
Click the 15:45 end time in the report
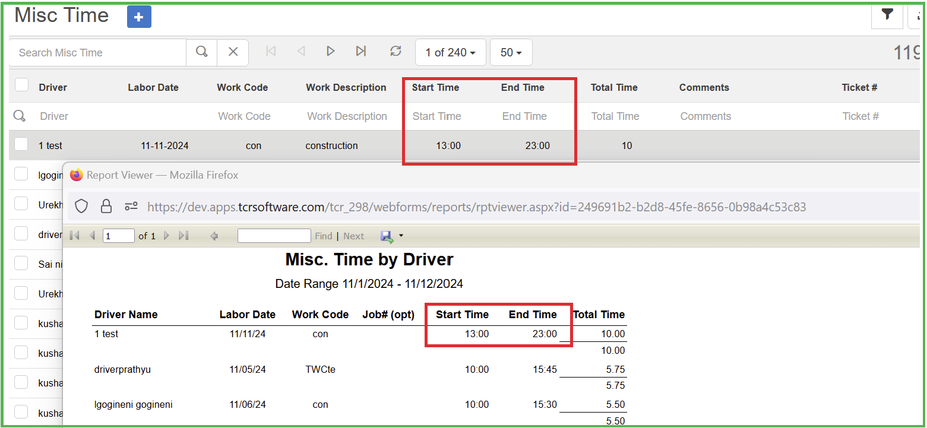click(x=545, y=369)
